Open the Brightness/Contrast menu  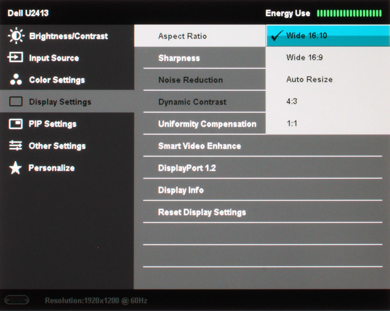pos(67,36)
